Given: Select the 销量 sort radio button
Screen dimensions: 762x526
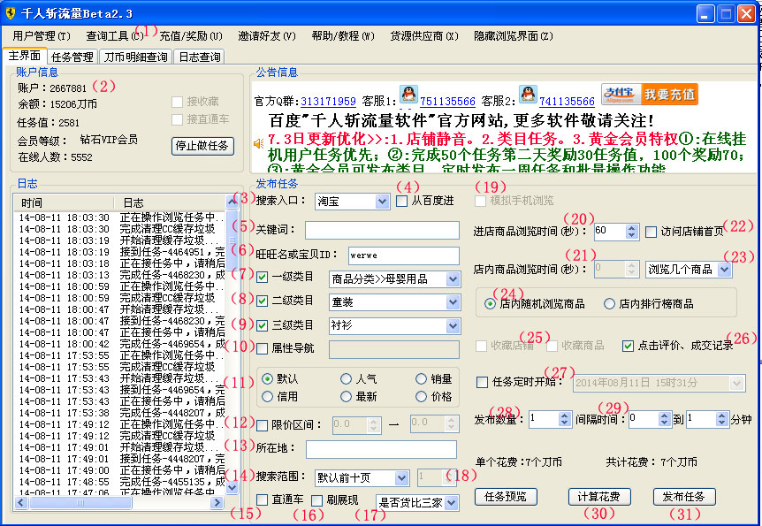Looking at the screenshot, I should pyautogui.click(x=422, y=378).
